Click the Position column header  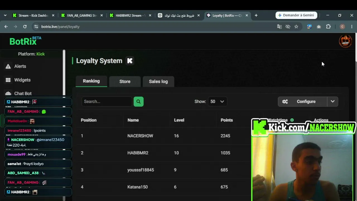89,120
